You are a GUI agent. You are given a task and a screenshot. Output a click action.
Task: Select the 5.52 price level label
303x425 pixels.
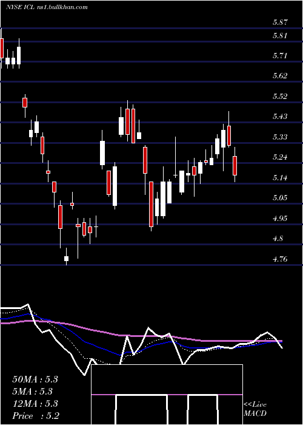click(x=280, y=96)
